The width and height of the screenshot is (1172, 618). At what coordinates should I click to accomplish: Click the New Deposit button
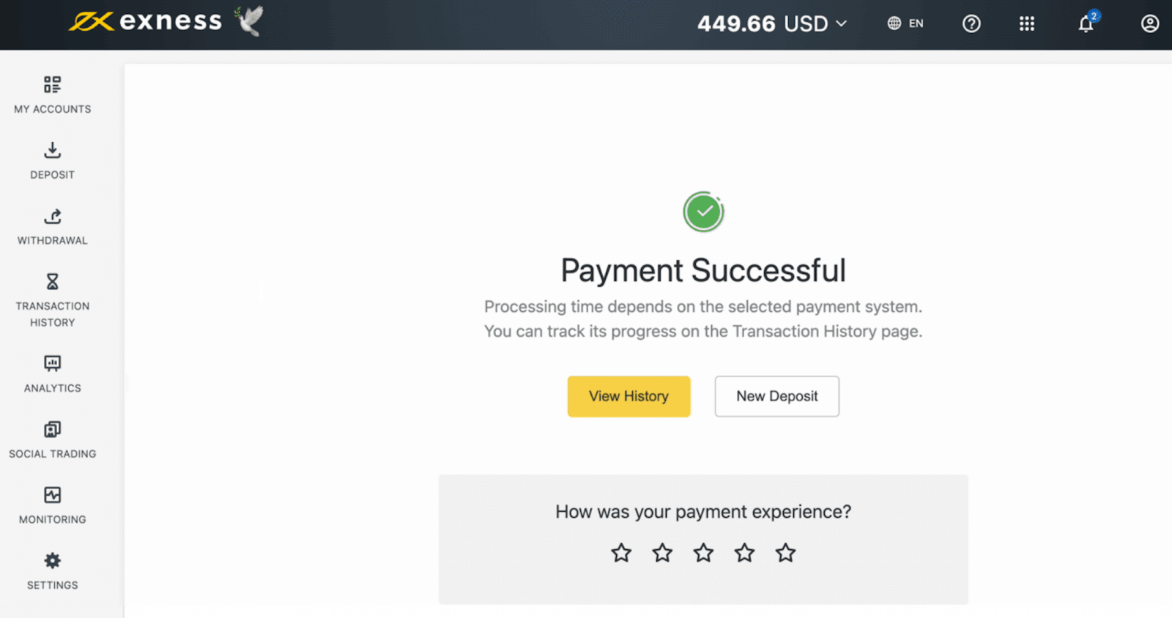[776, 396]
